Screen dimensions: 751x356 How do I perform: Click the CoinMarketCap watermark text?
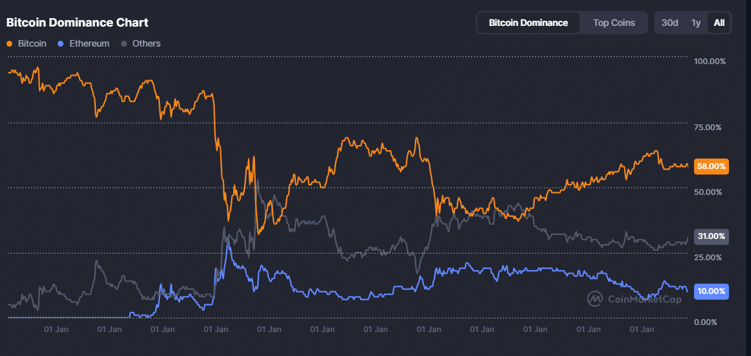644,299
